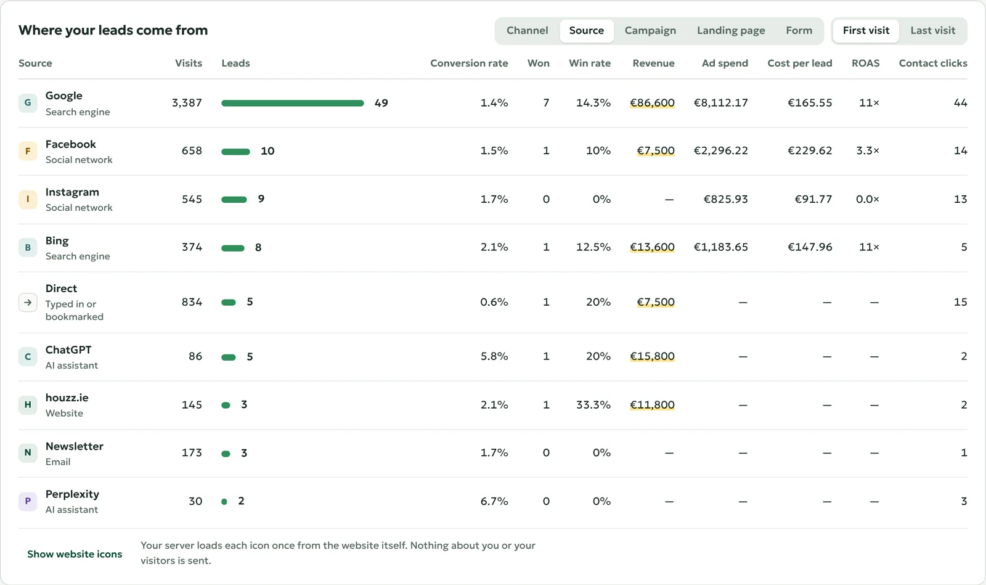
Task: Open Facebook revenue €7,500 link
Action: pos(656,151)
